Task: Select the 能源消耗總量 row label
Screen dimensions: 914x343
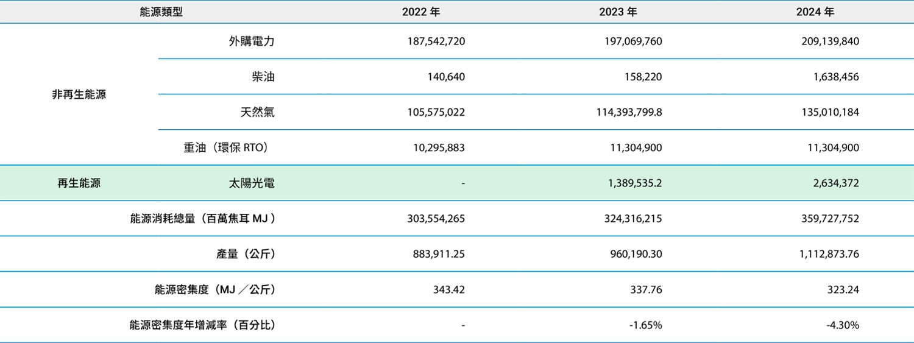Action: [x=202, y=218]
